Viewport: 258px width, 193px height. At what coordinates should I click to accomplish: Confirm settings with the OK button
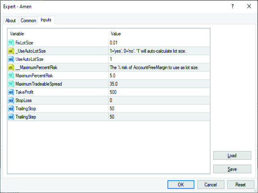point(181,185)
